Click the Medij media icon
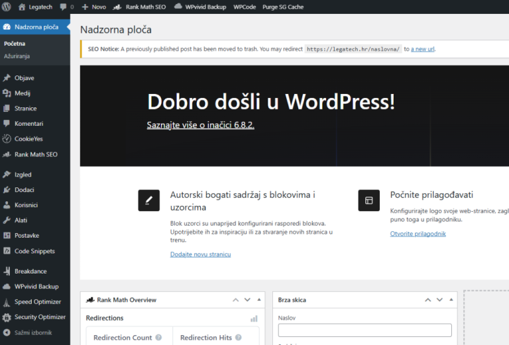Viewport: 509px width, 345px height. click(x=7, y=93)
